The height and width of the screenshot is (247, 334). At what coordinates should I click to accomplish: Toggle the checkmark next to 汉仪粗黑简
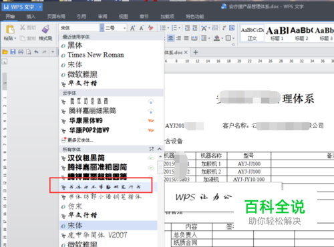click(x=151, y=158)
